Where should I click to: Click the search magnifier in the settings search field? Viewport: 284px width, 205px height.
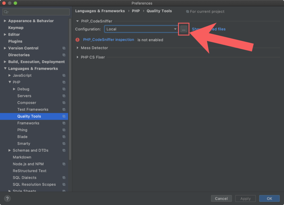click(6, 12)
